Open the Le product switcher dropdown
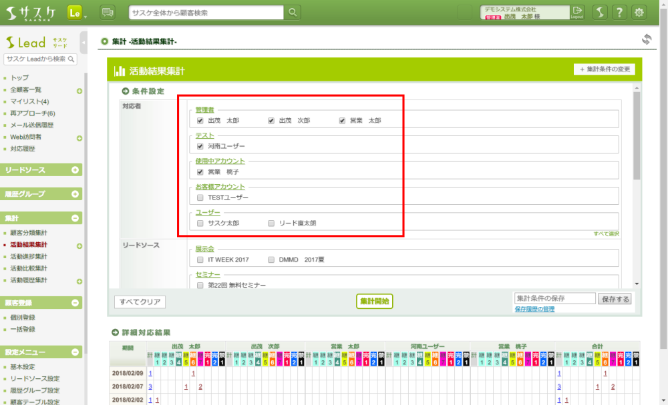The width and height of the screenshot is (668, 405). pos(76,13)
